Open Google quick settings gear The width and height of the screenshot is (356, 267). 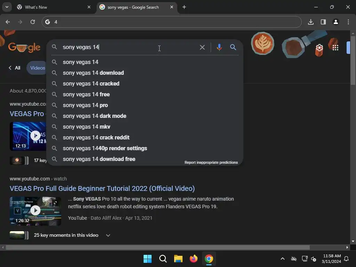coord(319,48)
